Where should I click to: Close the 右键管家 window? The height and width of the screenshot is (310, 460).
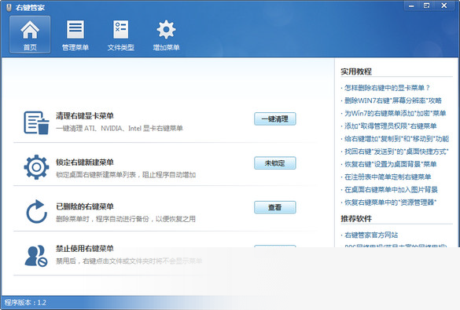[443, 5]
